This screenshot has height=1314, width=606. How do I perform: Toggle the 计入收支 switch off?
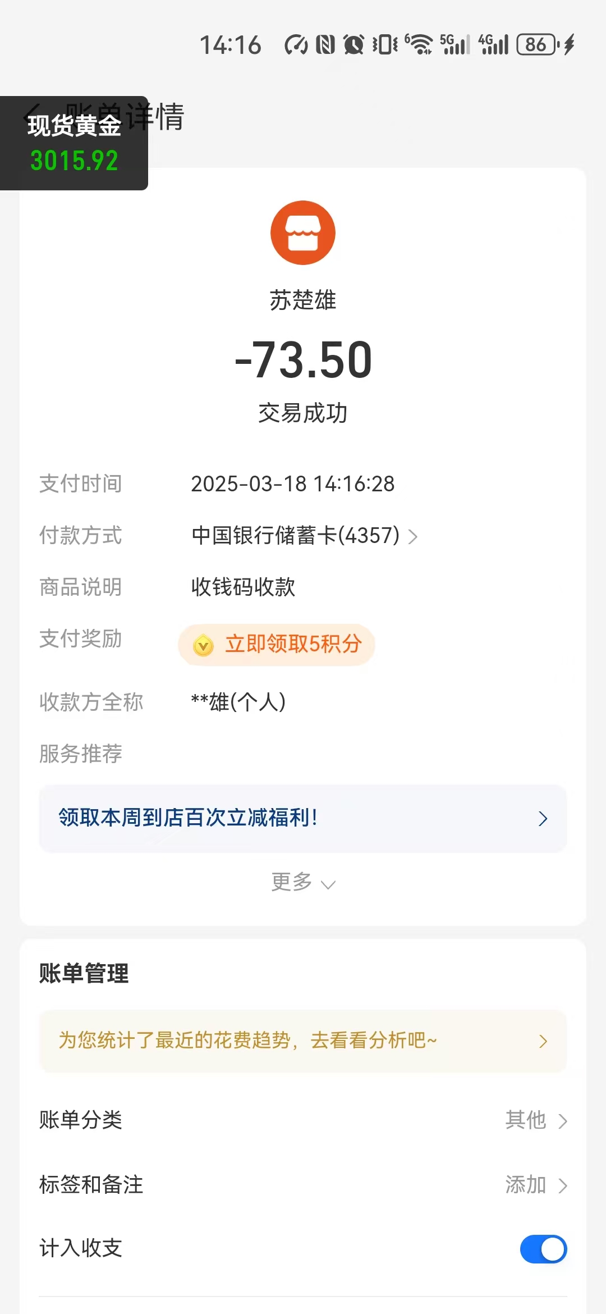click(543, 1249)
